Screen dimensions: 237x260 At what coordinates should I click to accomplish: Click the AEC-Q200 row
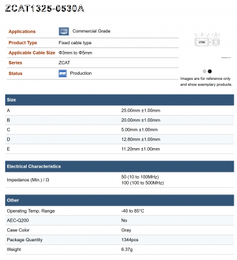coord(120,220)
